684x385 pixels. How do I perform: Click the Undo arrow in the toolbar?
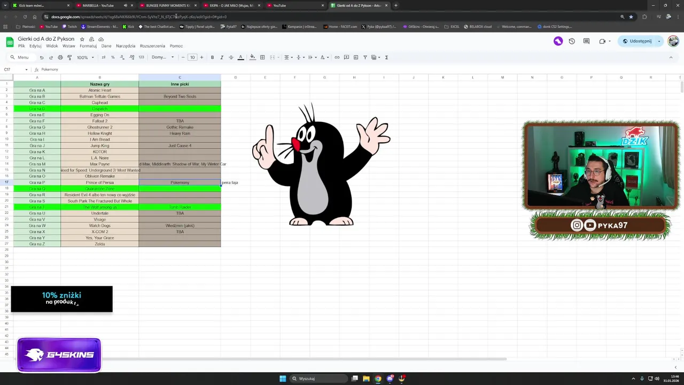coord(41,57)
